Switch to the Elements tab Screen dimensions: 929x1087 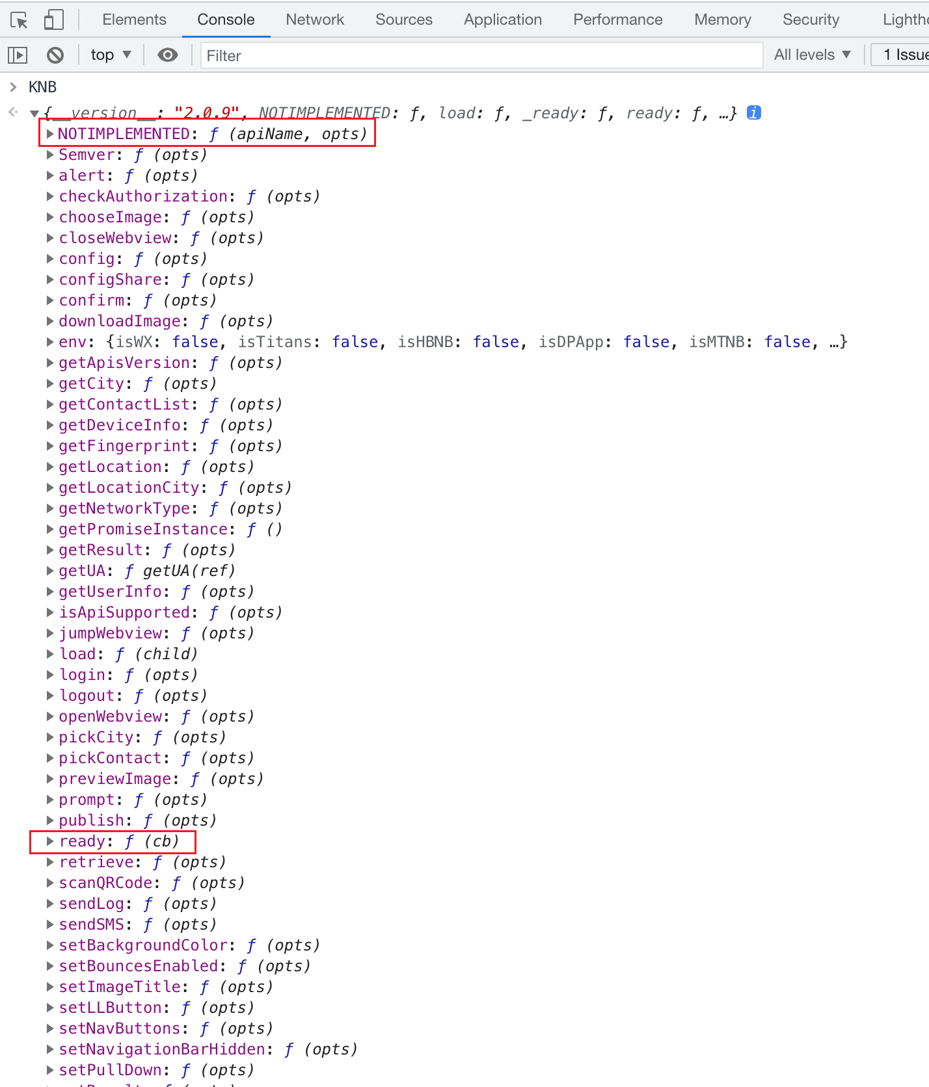pyautogui.click(x=134, y=20)
